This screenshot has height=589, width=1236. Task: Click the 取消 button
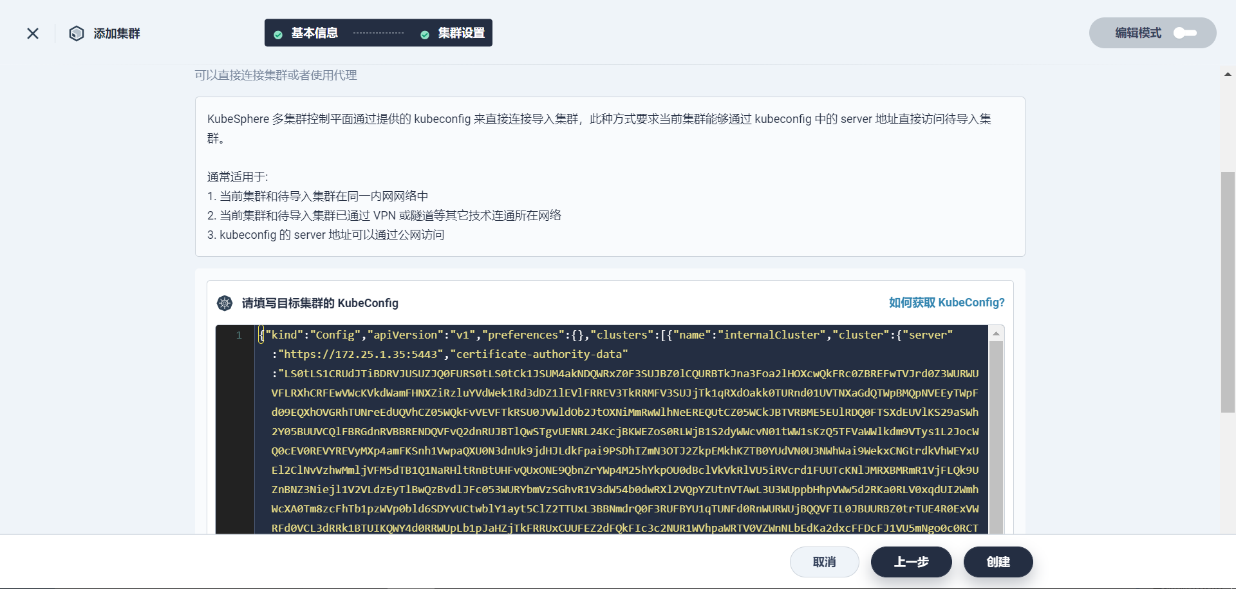click(825, 562)
